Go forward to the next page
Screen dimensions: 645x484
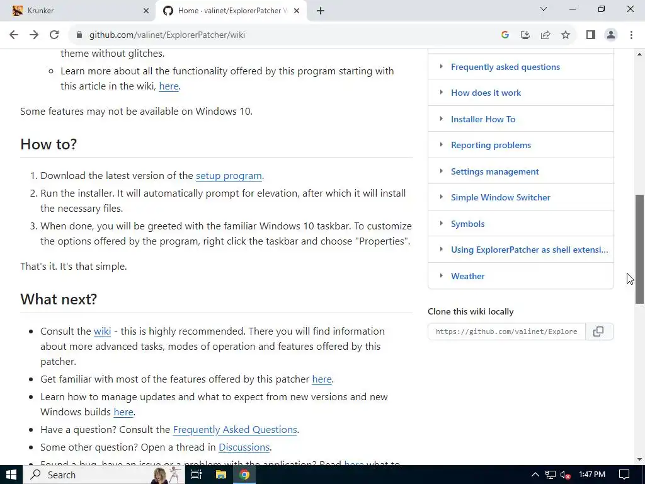(34, 35)
